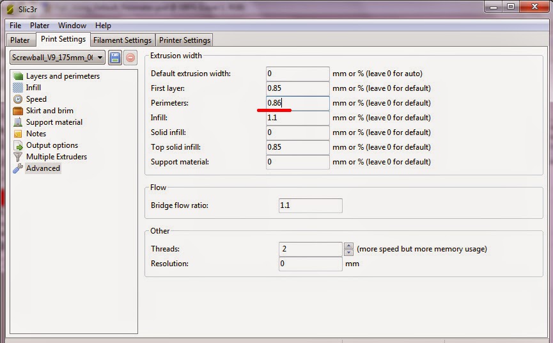Click '(leave 0 for auto)' hint text
The height and width of the screenshot is (343, 553).
394,74
